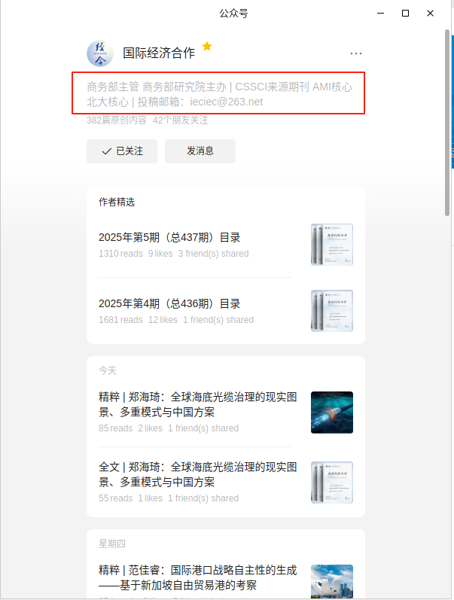Toggle the 已关注 follow button
This screenshot has height=600, width=454.
(121, 151)
